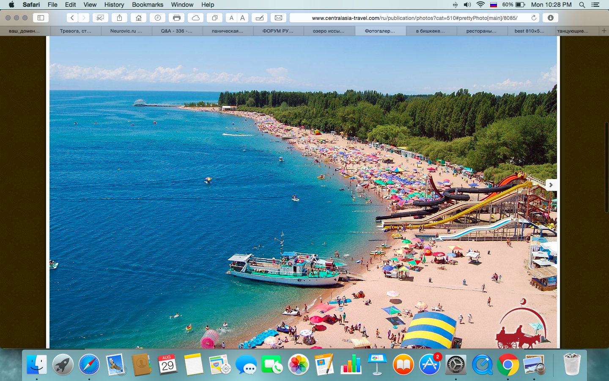Show browsing history via clock icon
Screen dimensions: 609x381
158,18
